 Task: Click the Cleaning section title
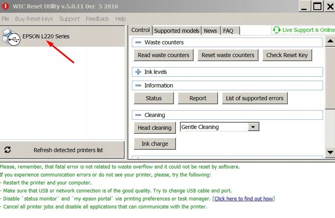coord(155,115)
